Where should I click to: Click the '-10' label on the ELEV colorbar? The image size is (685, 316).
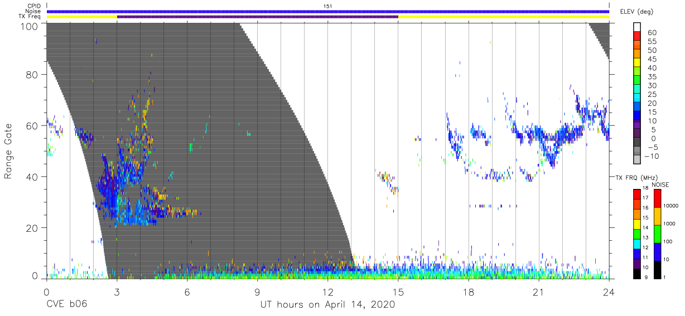[652, 156]
